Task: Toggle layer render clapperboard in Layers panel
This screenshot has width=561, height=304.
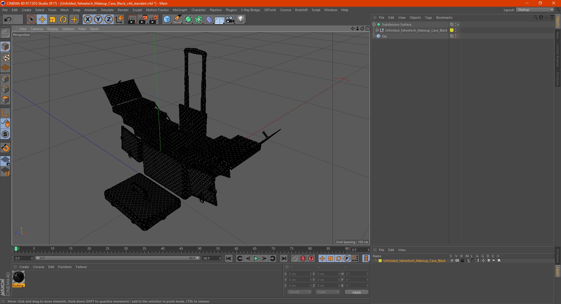Action: coord(462,260)
